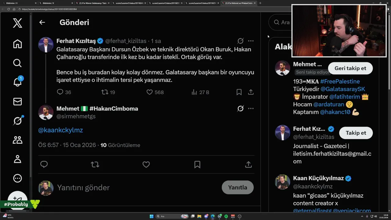Go to the Home timeline icon
Image resolution: width=391 pixels, height=220 pixels.
17,44
